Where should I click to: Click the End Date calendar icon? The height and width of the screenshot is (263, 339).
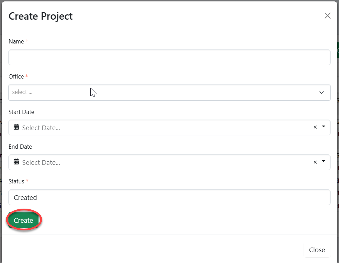(x=16, y=162)
